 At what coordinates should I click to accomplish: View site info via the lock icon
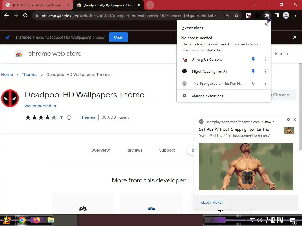point(37,15)
